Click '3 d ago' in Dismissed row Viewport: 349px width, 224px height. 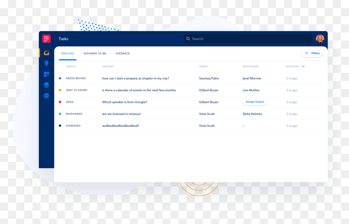click(291, 126)
